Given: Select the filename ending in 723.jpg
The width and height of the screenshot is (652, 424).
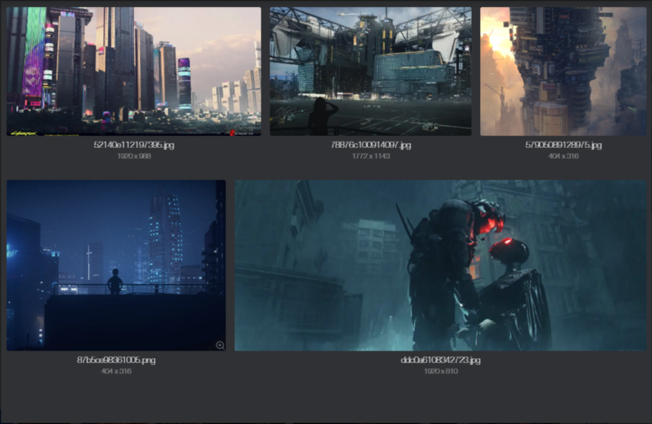Looking at the screenshot, I should [441, 360].
